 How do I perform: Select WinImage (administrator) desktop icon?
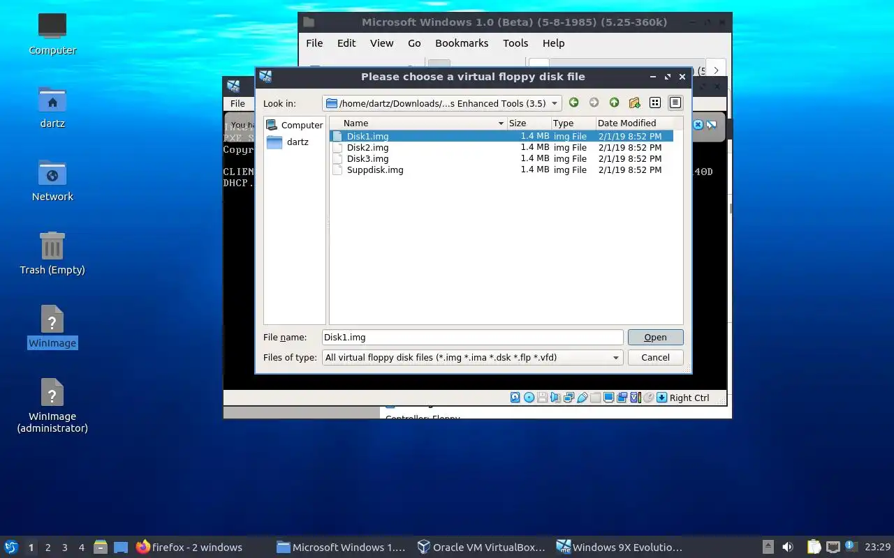pos(52,405)
